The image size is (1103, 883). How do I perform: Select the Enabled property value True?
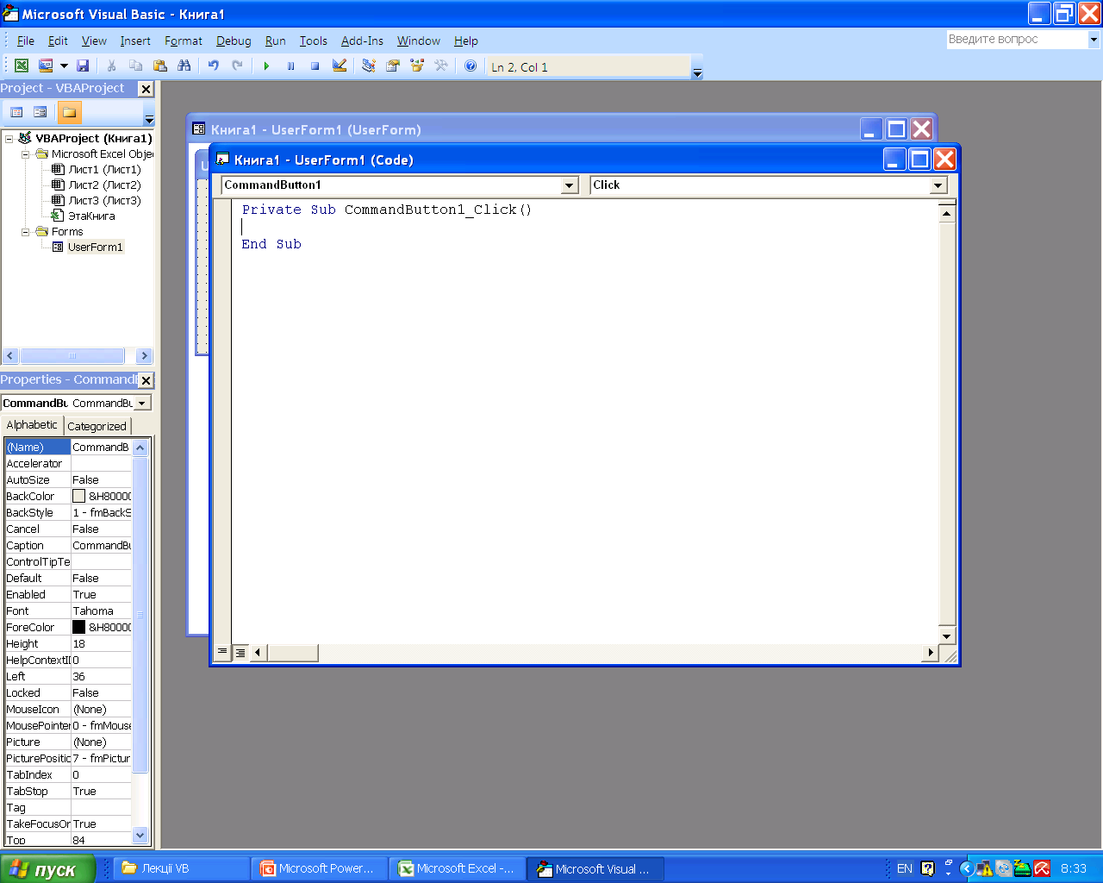(x=101, y=594)
